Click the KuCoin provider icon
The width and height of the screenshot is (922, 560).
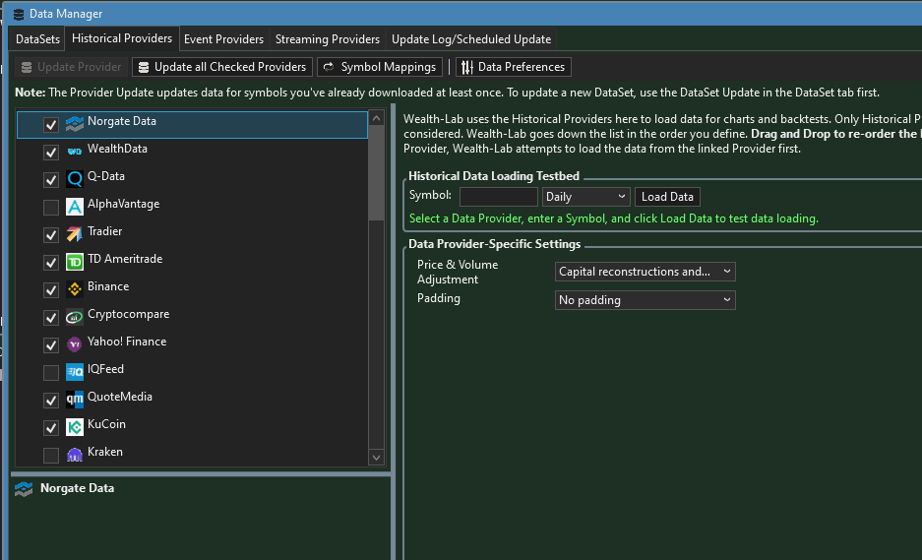tap(75, 427)
